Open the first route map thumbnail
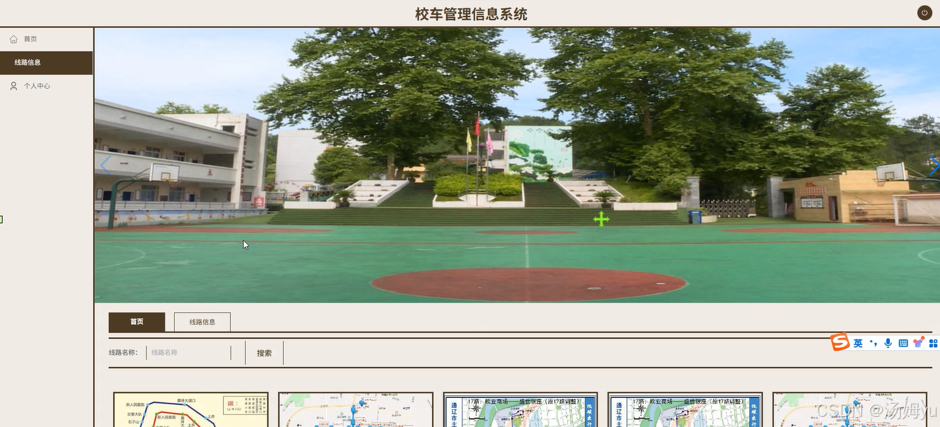The image size is (940, 427). click(190, 410)
